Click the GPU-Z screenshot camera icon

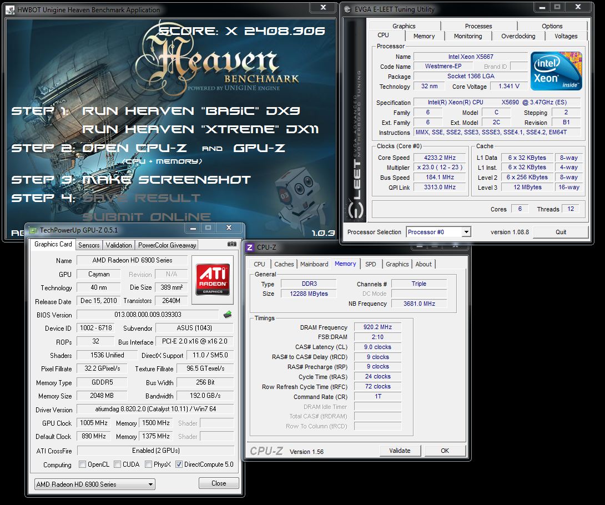[231, 244]
